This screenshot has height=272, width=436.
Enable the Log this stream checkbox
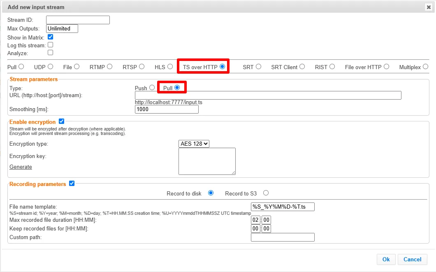tap(50, 45)
